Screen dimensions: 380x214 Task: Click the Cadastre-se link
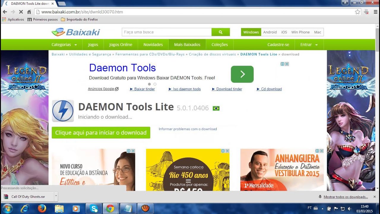[278, 45]
